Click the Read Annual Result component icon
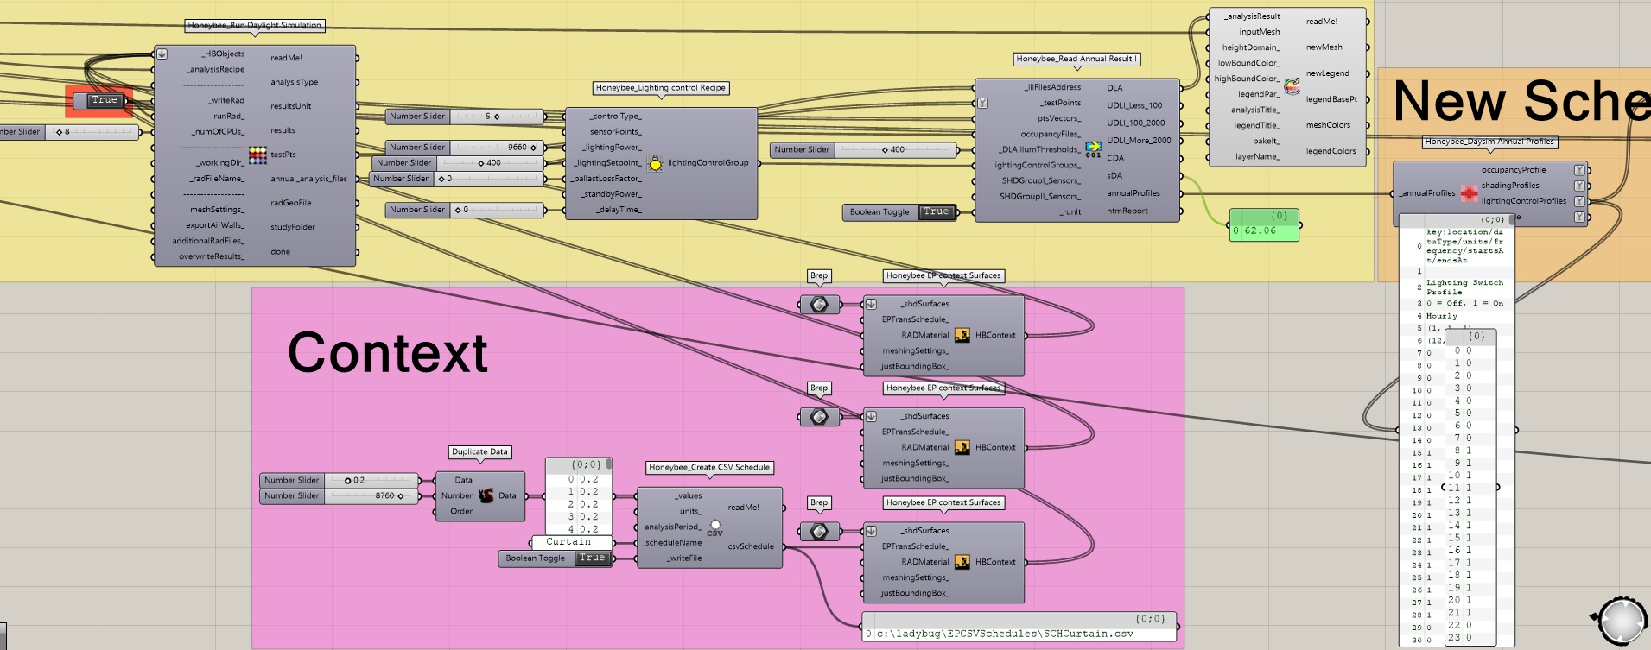 click(1093, 148)
